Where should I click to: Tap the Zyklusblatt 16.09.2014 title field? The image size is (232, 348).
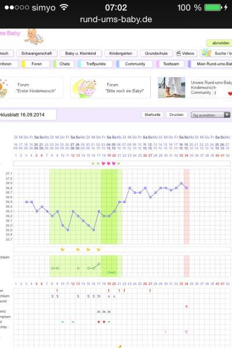coord(28,115)
